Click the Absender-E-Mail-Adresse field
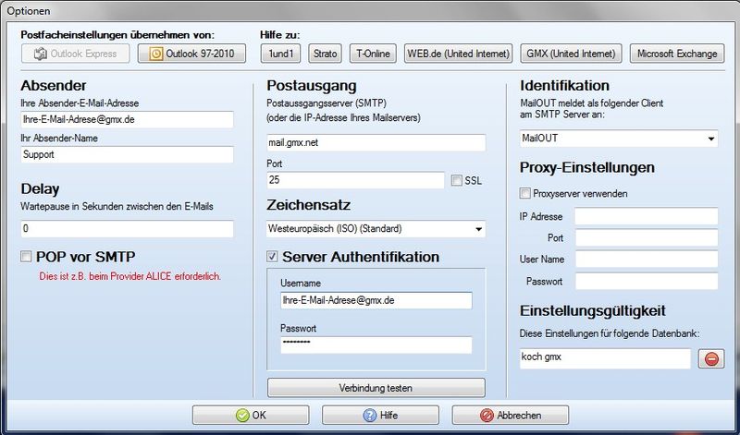Screen dimensions: 740x435 pos(127,120)
